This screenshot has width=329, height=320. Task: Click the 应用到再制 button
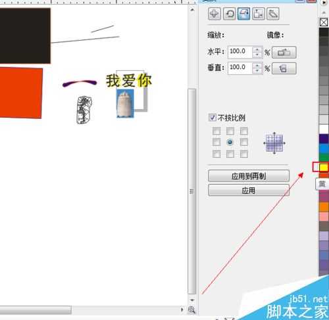[249, 176]
